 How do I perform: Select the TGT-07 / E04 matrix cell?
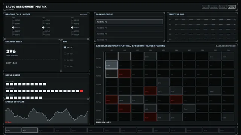150,108
